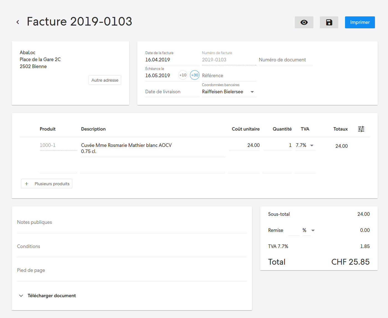
Task: Click the plus icon in Plusieurs produits
Action: coord(27,184)
